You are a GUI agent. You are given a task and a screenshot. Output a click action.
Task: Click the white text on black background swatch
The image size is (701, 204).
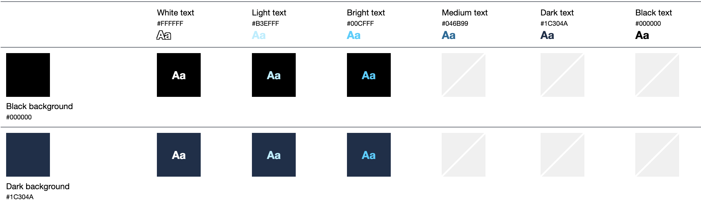click(178, 75)
